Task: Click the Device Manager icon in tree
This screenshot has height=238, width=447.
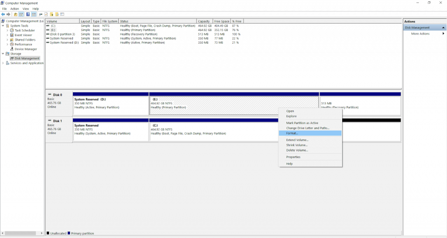Action: [12, 49]
